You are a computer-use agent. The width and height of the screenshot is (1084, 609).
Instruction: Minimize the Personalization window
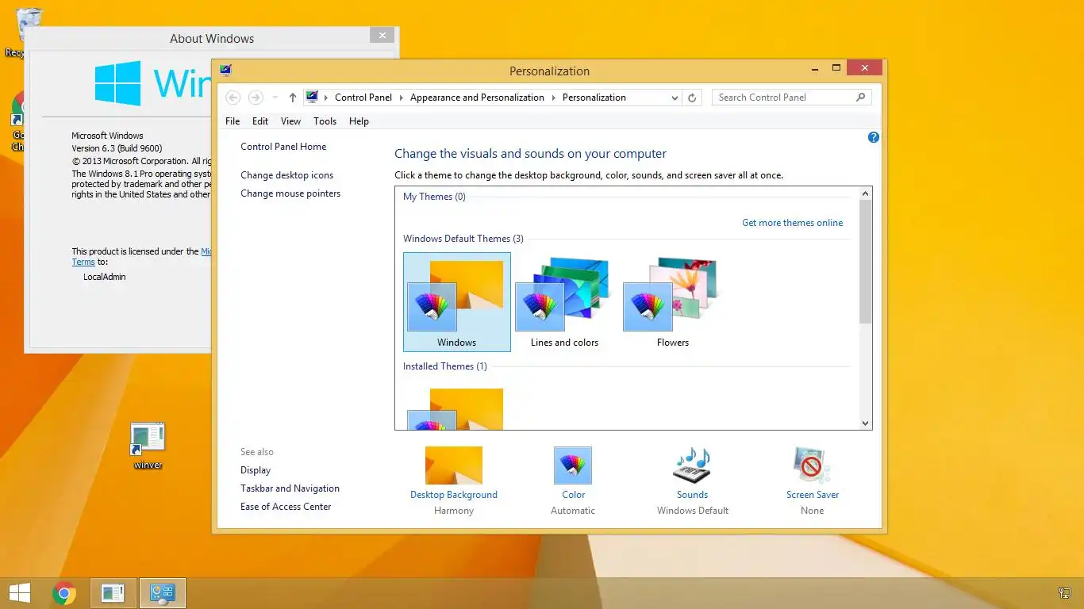pos(816,68)
